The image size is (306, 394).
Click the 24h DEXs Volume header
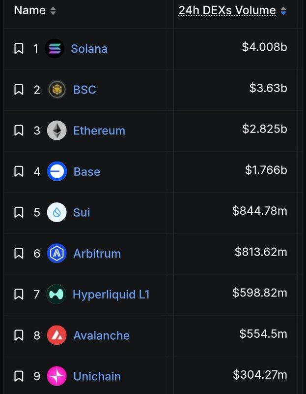[227, 10]
